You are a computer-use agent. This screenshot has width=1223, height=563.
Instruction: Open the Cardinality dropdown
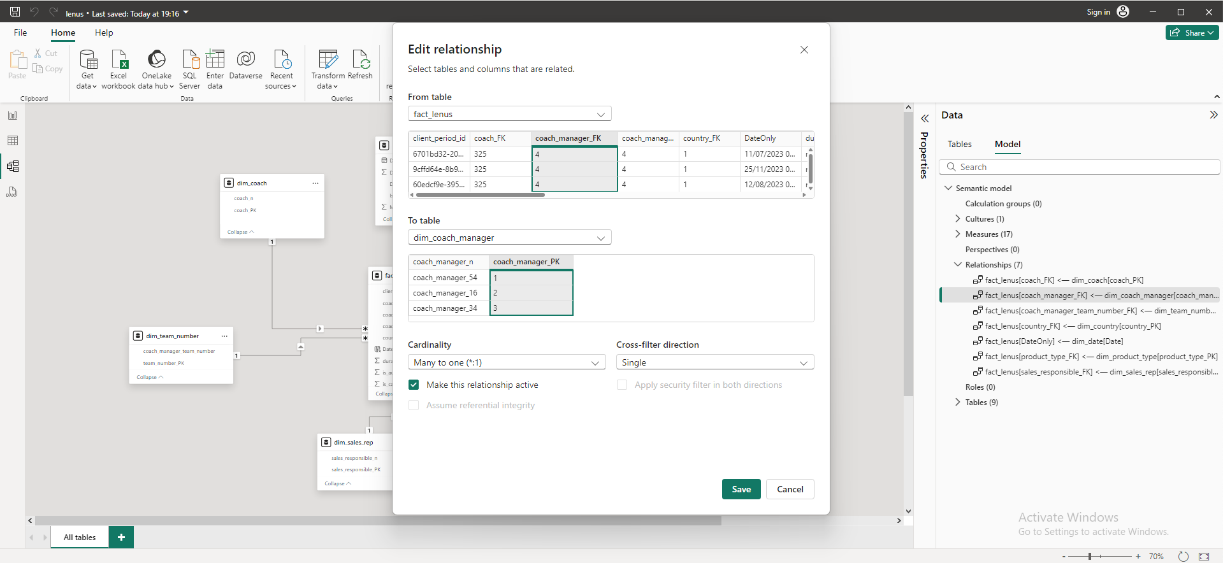tap(507, 362)
